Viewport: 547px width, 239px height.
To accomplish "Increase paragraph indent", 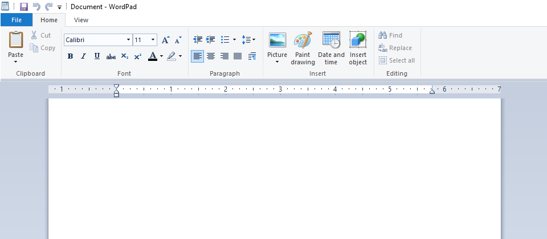I will click(x=211, y=40).
